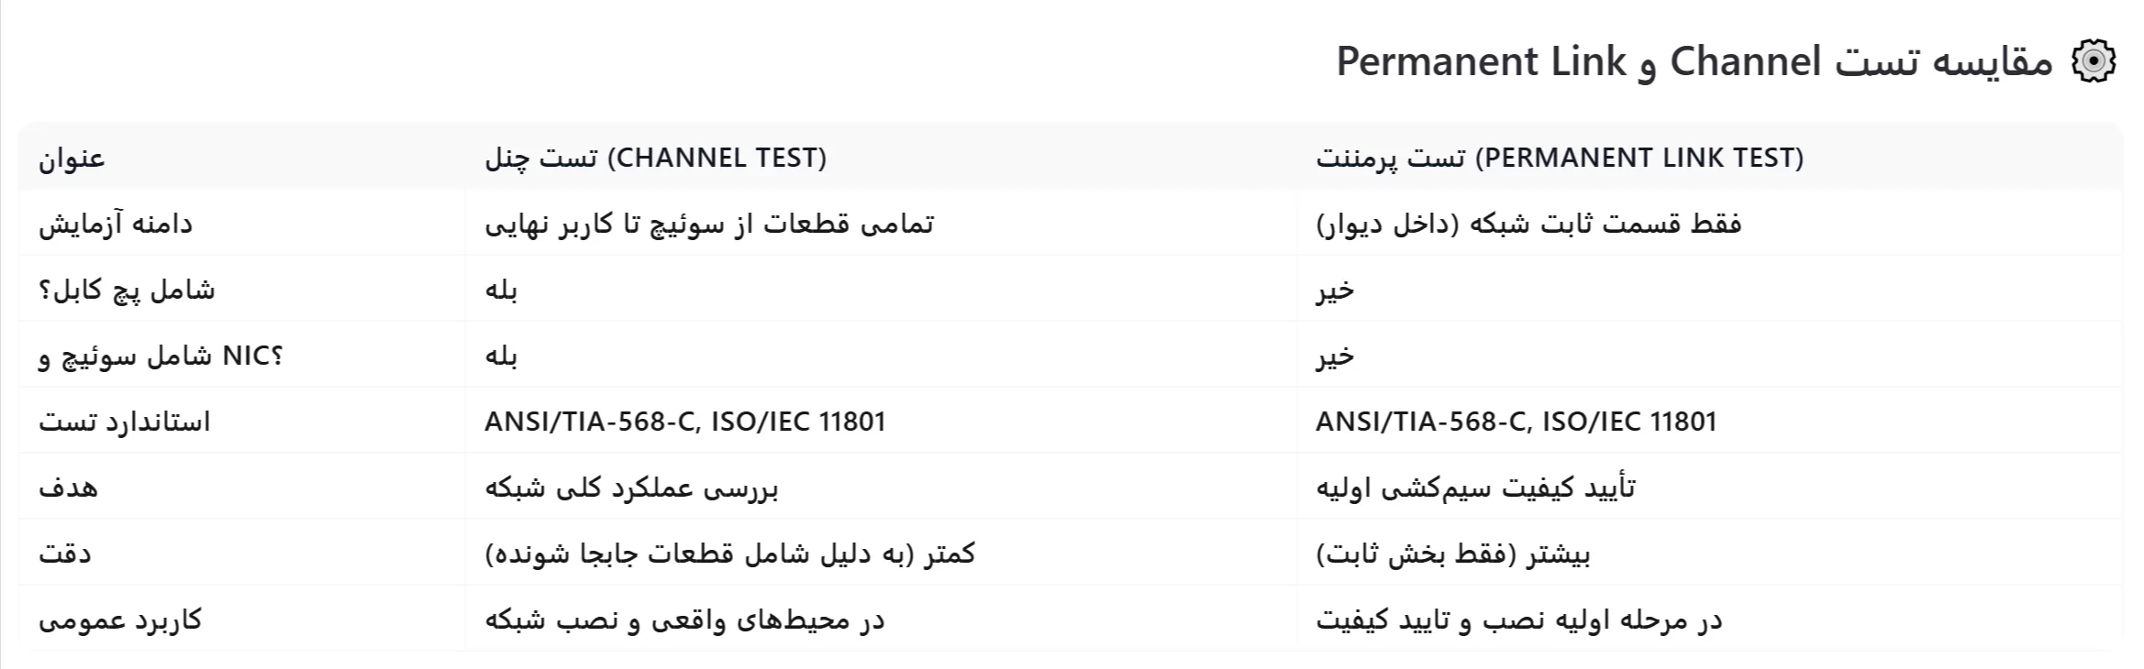The width and height of the screenshot is (2144, 669).
Task: Click بله in the patch cable row
Action: (501, 291)
